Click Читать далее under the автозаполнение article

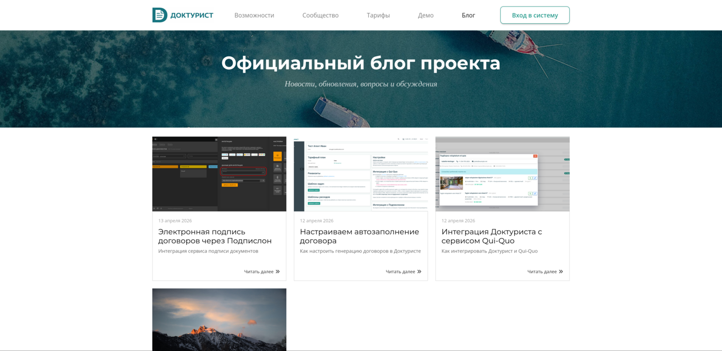[400, 272]
